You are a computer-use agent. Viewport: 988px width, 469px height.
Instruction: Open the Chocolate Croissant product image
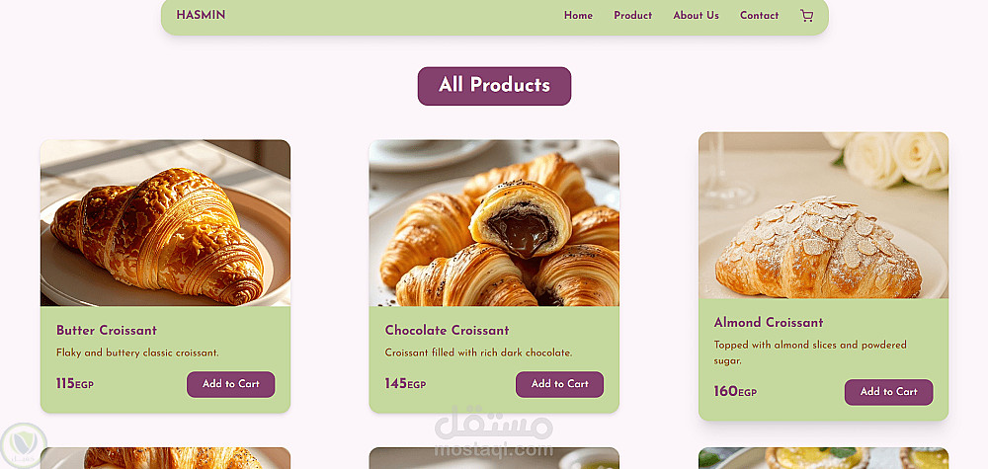[x=494, y=223]
